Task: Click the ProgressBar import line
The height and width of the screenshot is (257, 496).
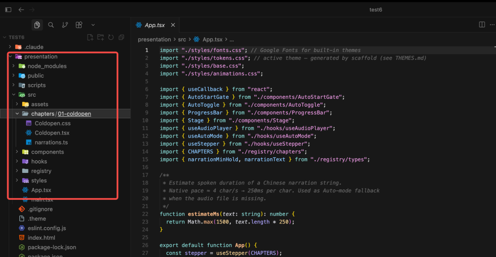Action: pos(246,113)
